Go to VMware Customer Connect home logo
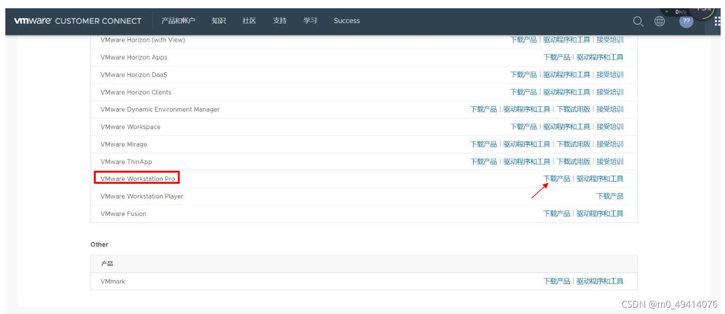725x314 pixels. pyautogui.click(x=77, y=21)
